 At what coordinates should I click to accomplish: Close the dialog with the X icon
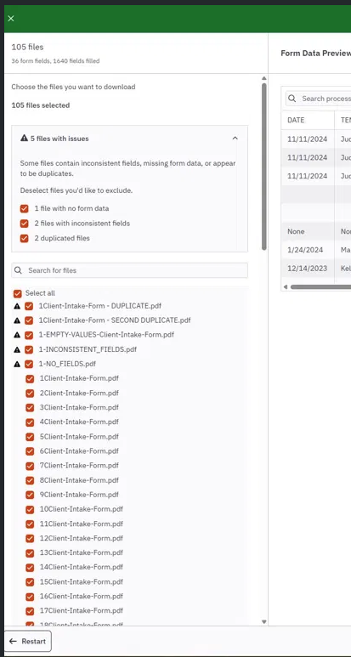(x=11, y=18)
